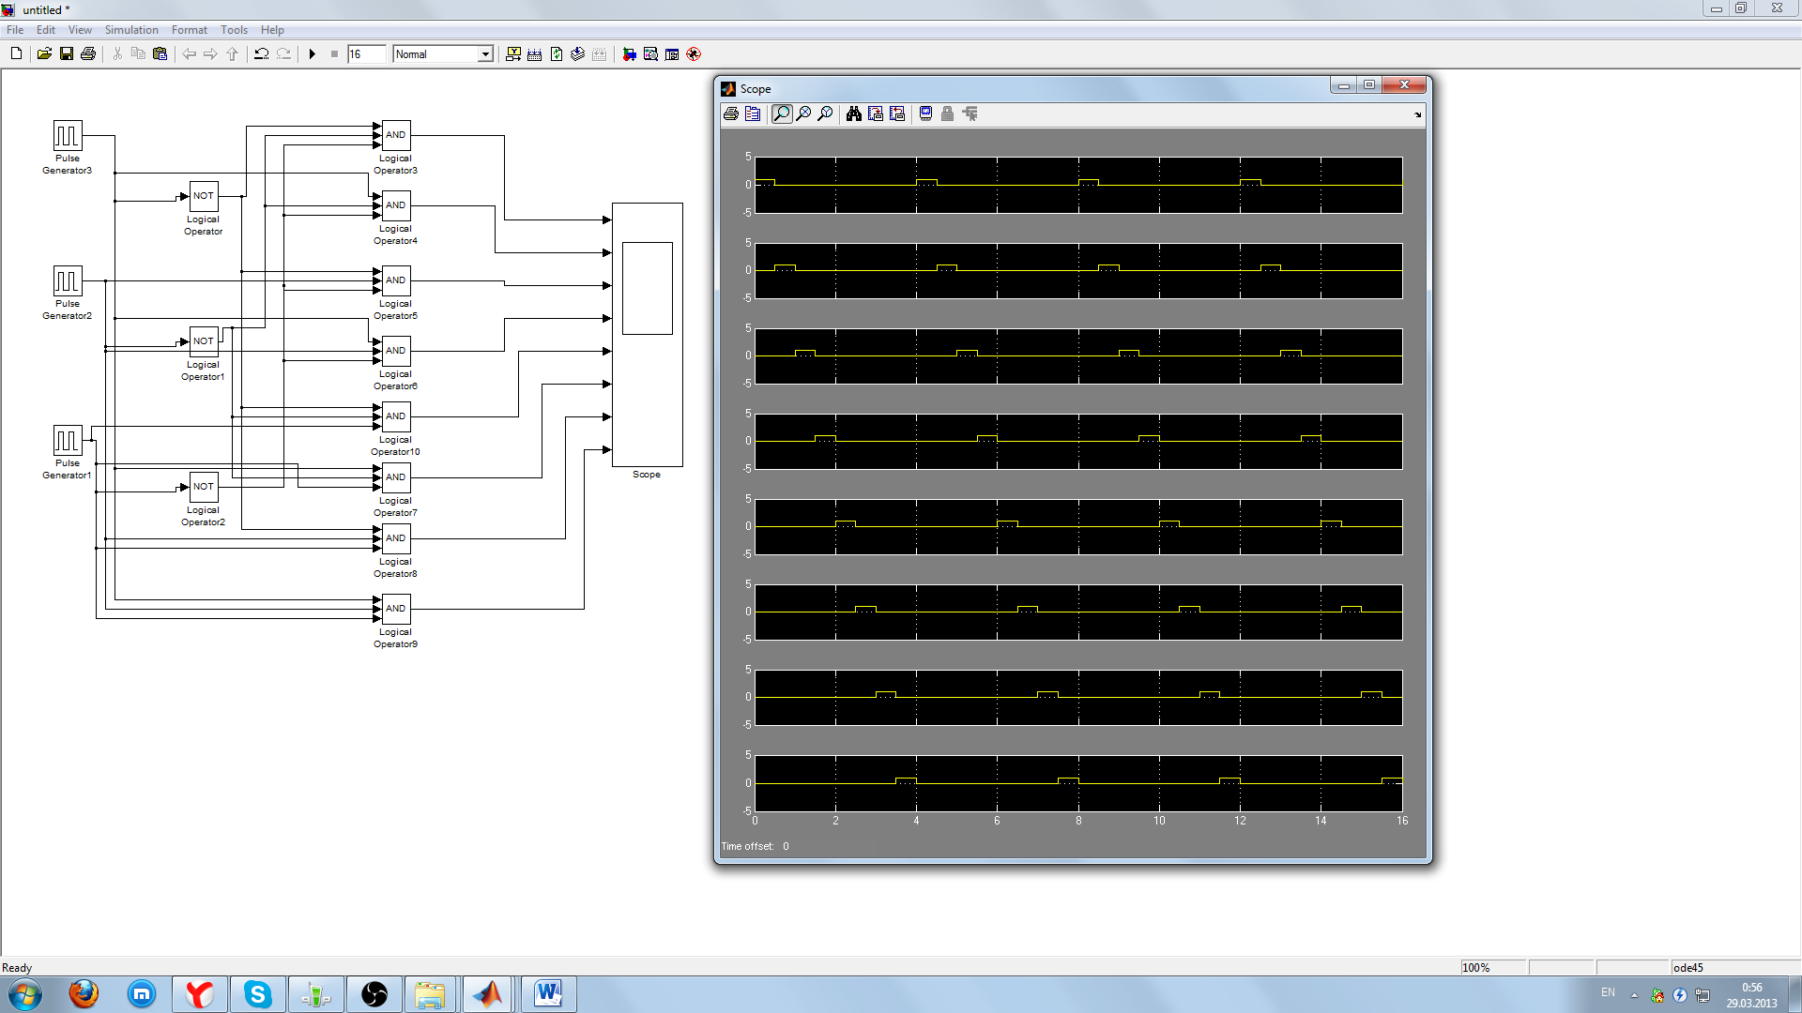This screenshot has height=1013, width=1802.
Task: Stop the simulation using the square icon
Action: 334,54
